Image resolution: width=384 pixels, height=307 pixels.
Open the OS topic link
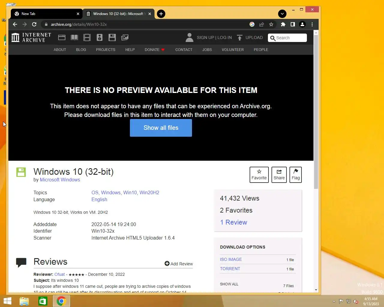pos(94,192)
